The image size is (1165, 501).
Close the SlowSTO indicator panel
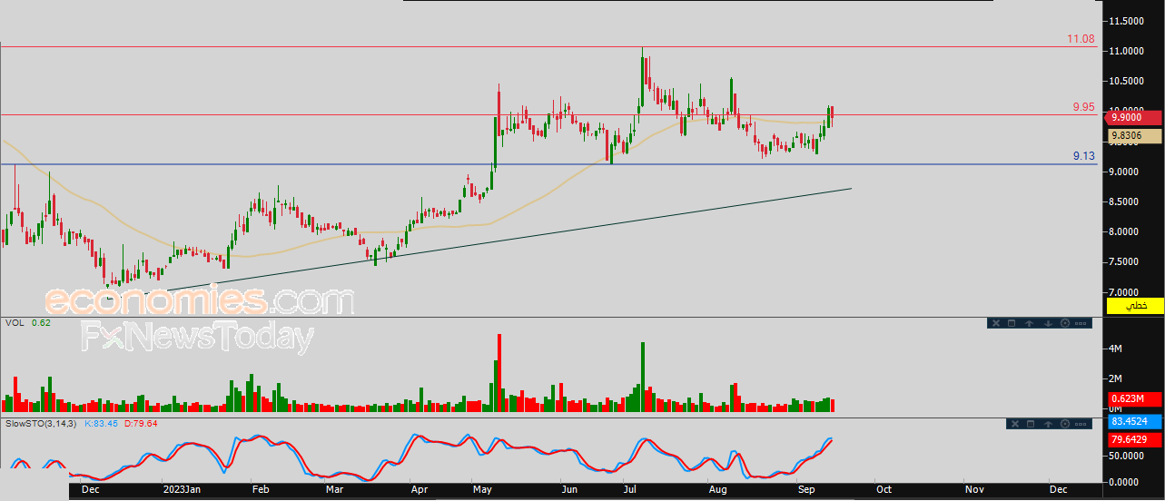(1015, 424)
